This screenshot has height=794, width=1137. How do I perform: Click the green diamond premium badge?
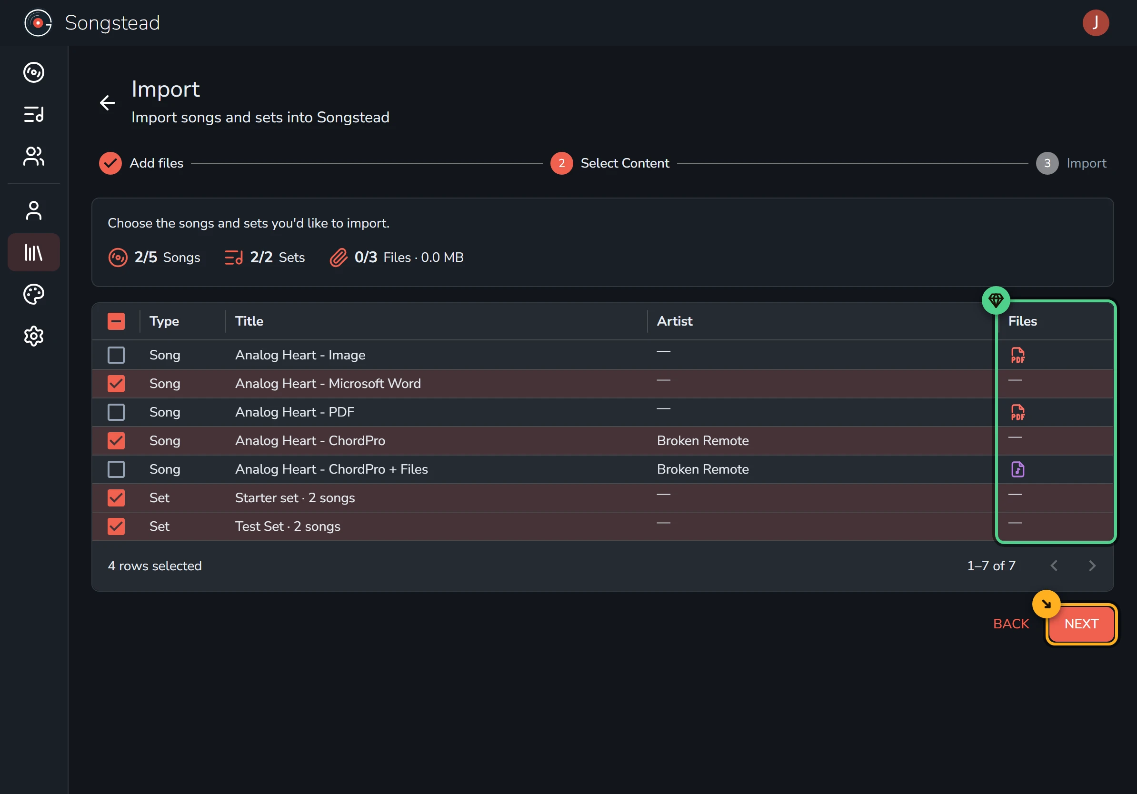[996, 300]
